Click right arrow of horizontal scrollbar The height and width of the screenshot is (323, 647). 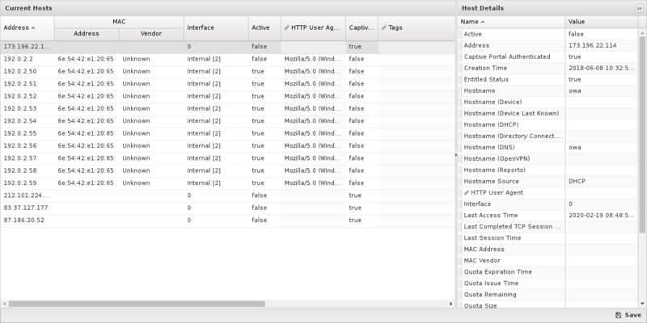click(450, 304)
